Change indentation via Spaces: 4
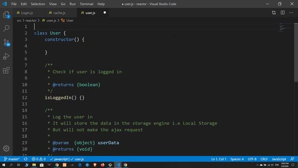298x168 pixels. [237, 159]
